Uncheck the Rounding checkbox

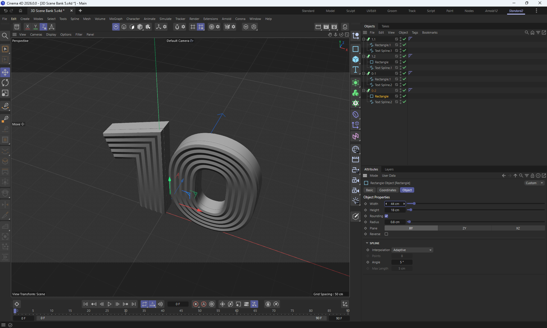pos(386,216)
